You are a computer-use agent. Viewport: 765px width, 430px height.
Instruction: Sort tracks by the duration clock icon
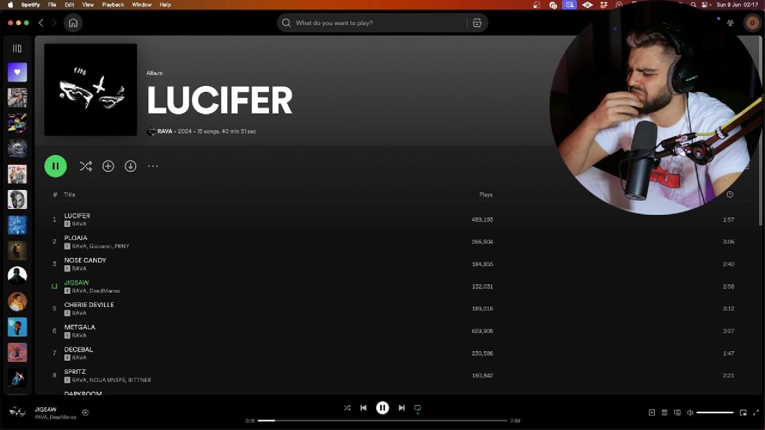730,194
